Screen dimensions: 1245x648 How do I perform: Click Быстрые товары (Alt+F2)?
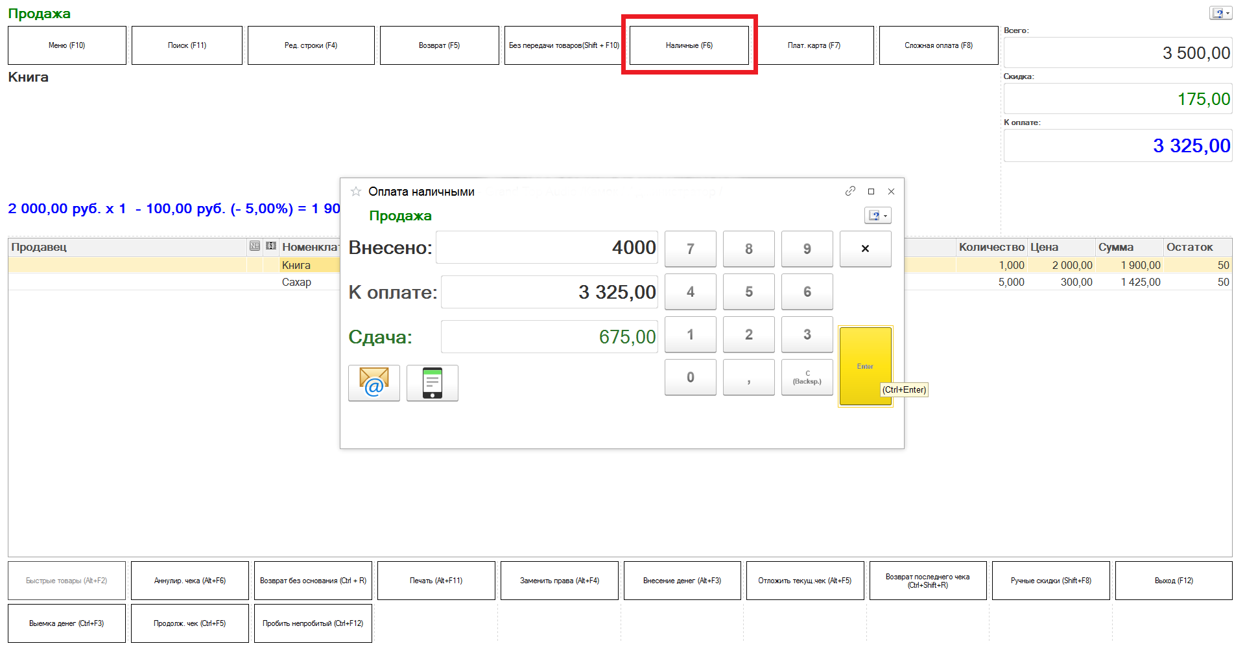tap(67, 581)
